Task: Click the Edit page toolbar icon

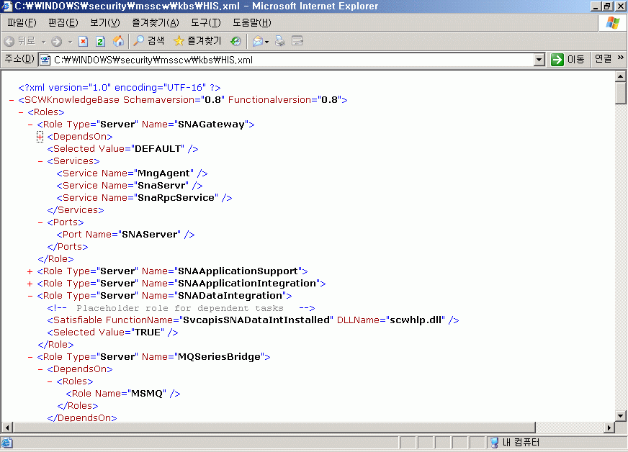Action: (x=297, y=41)
